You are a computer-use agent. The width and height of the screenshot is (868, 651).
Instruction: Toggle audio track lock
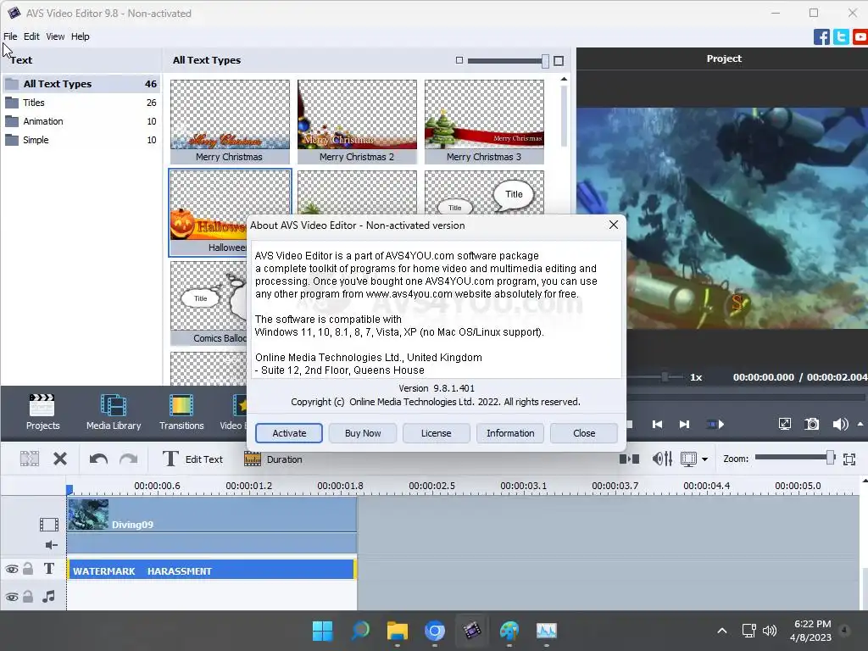click(28, 596)
